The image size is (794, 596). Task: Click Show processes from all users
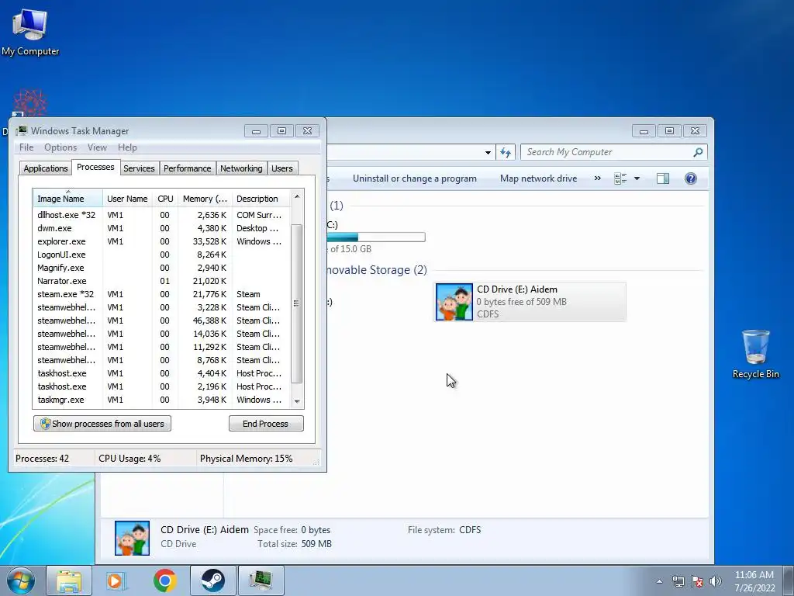pos(102,424)
